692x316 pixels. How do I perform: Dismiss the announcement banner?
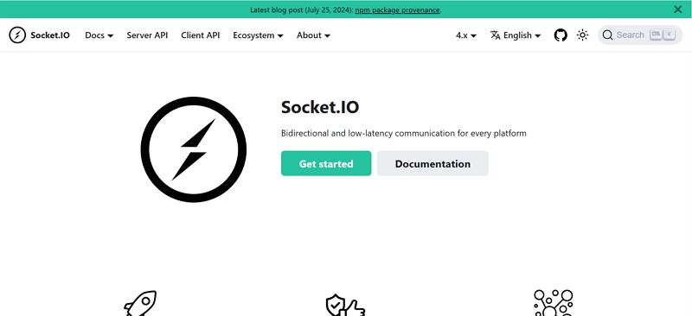[678, 9]
